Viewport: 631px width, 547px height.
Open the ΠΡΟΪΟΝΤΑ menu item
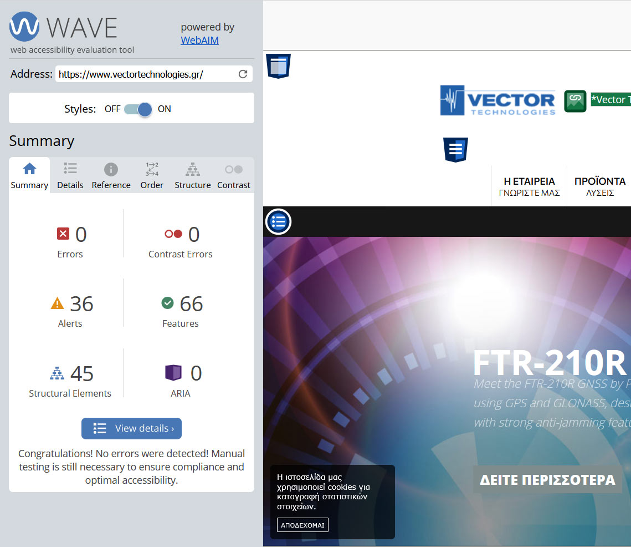[599, 186]
